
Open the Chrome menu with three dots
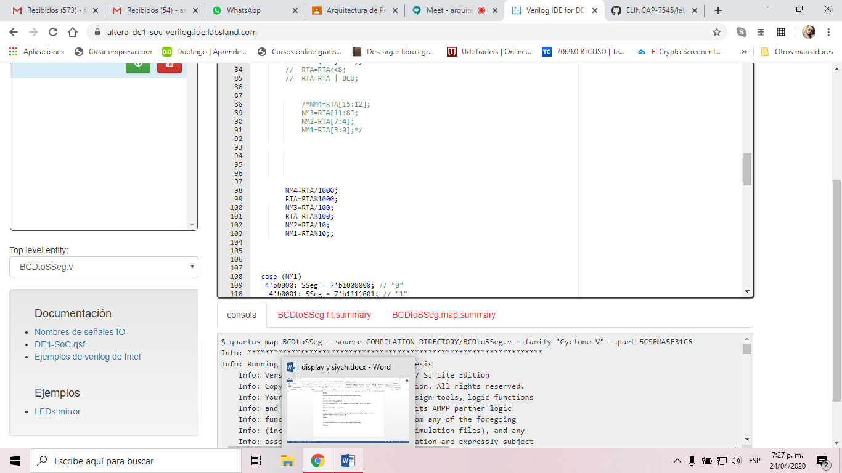(x=828, y=32)
